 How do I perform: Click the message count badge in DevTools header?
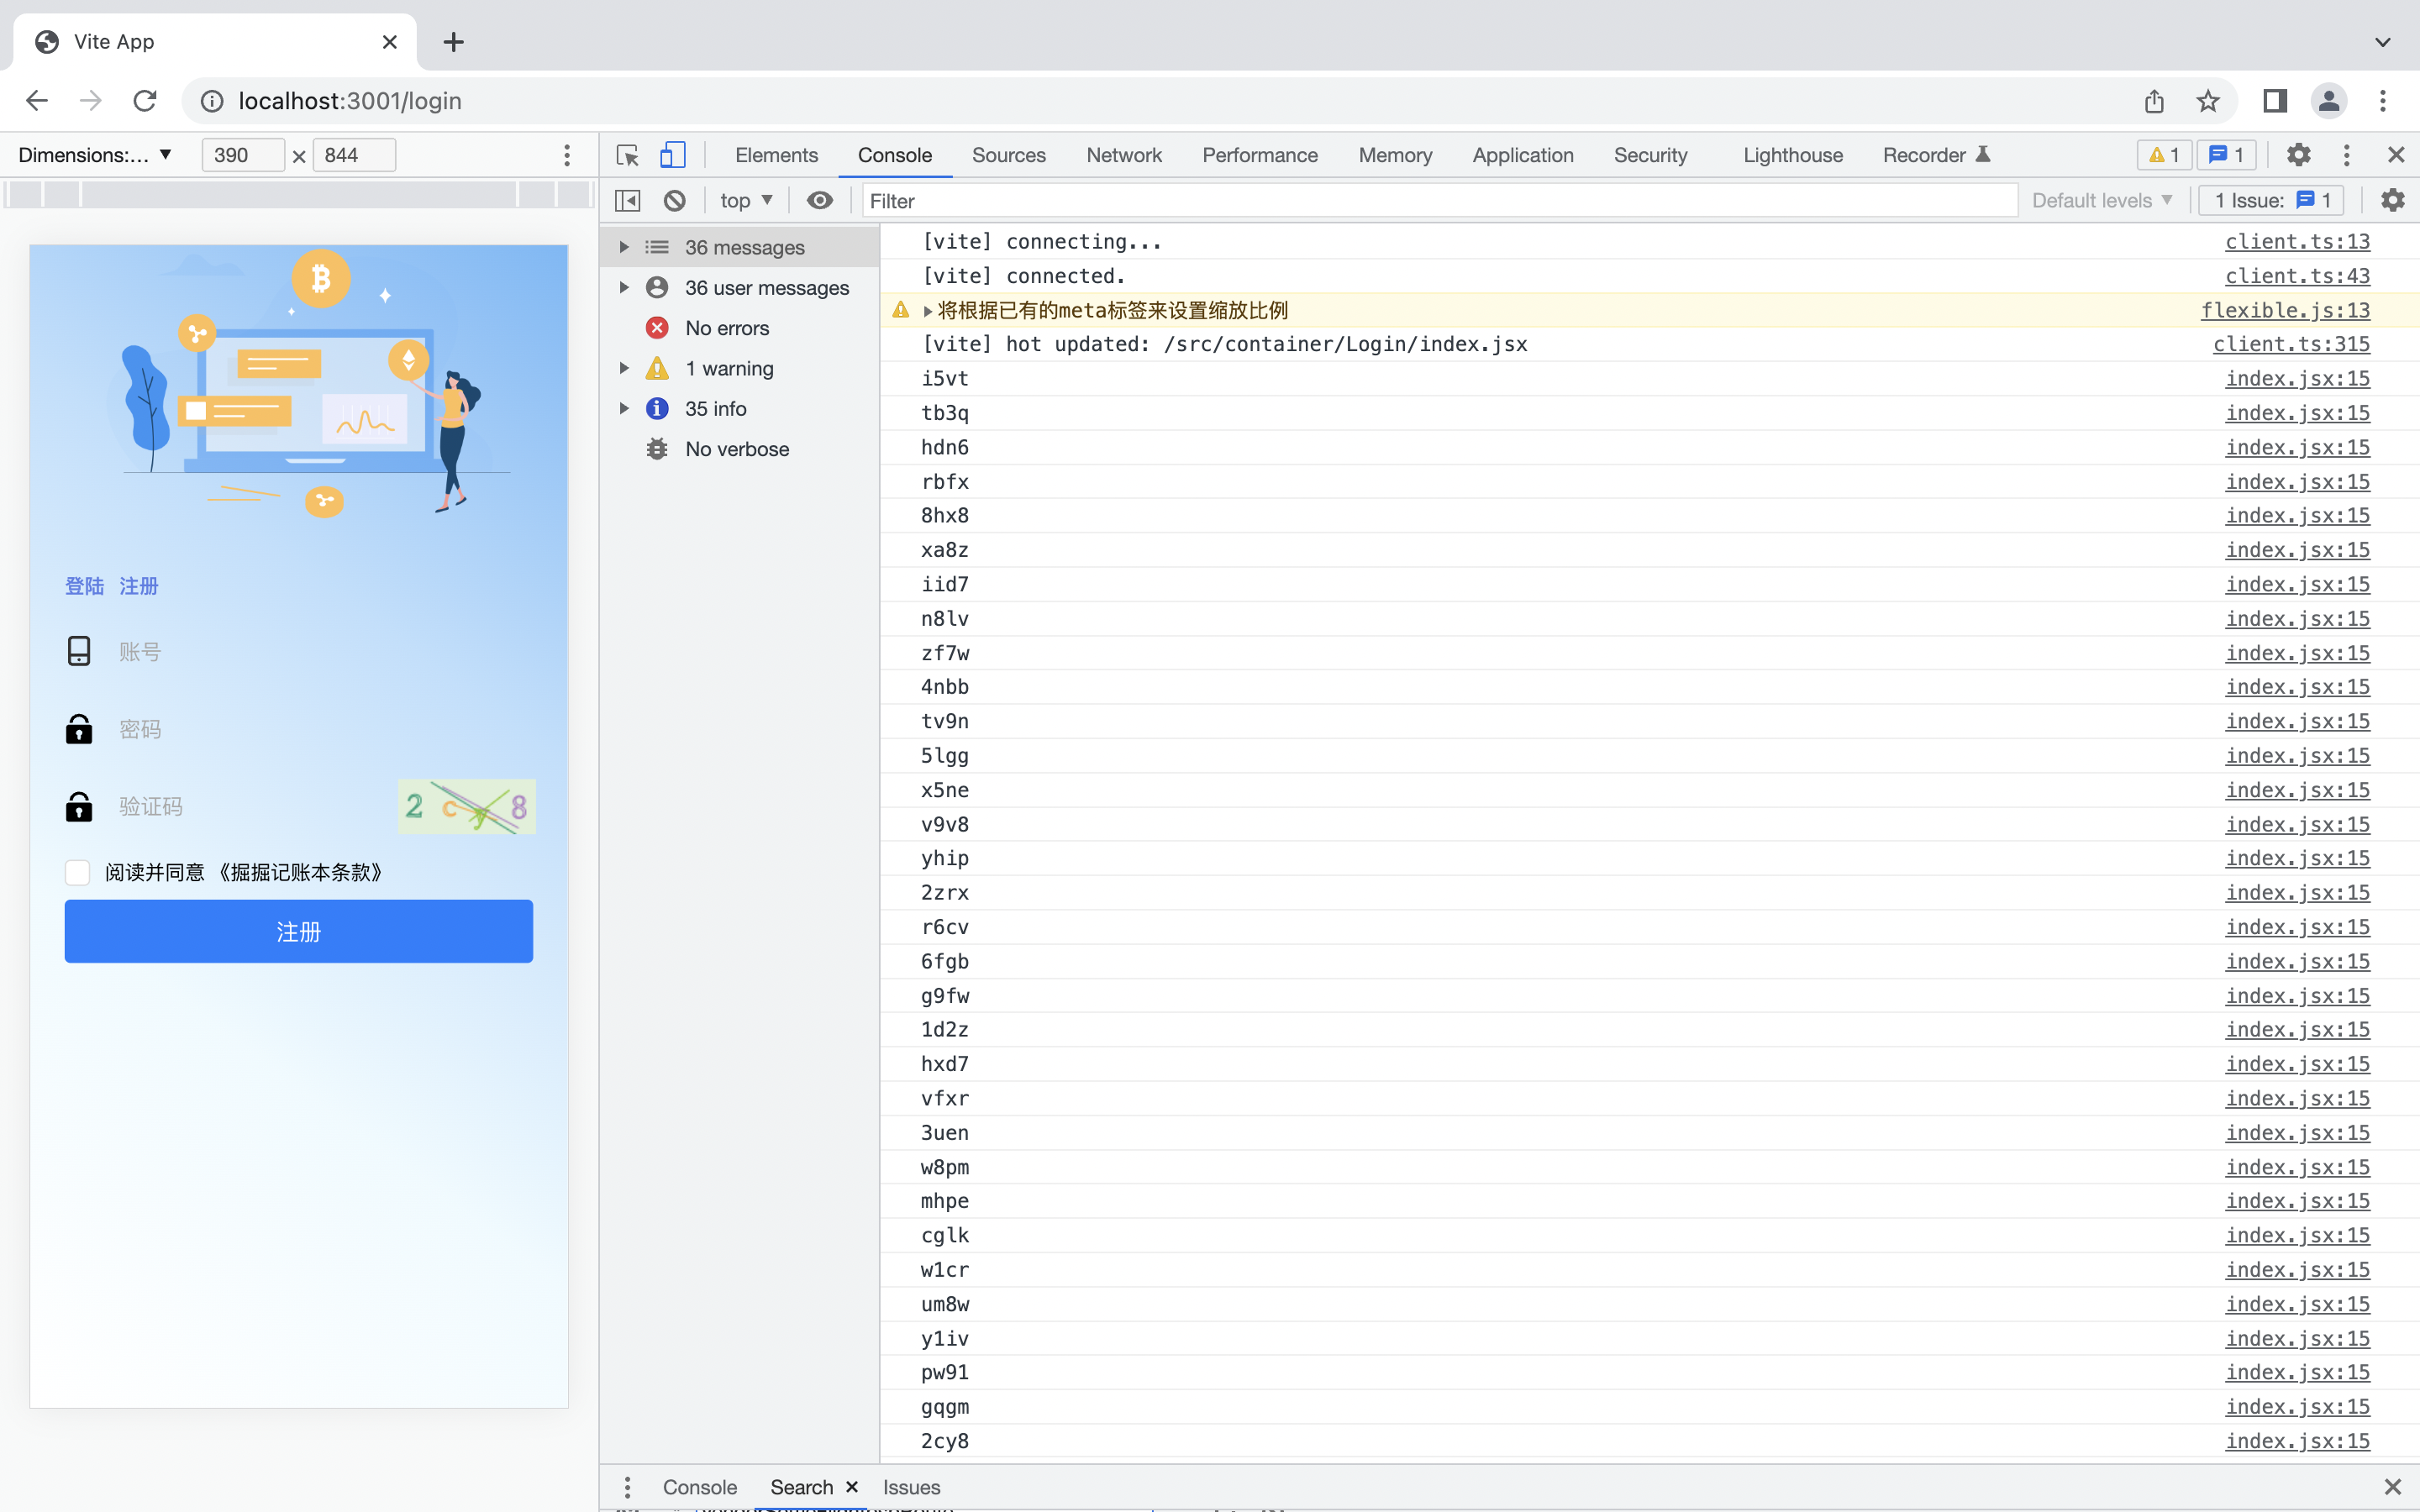[x=2226, y=155]
